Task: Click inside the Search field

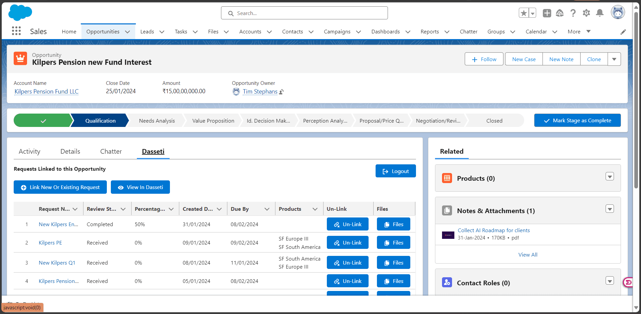Action: (x=304, y=13)
